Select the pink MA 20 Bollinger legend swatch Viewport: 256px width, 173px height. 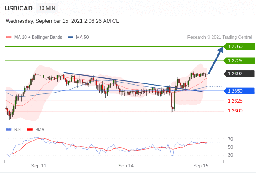[x=9, y=38]
